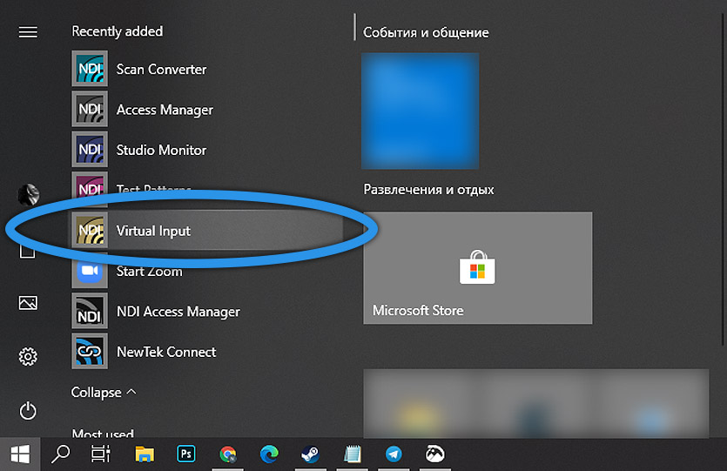Select the Virtual Input entry text
This screenshot has height=471, width=727.
153,231
